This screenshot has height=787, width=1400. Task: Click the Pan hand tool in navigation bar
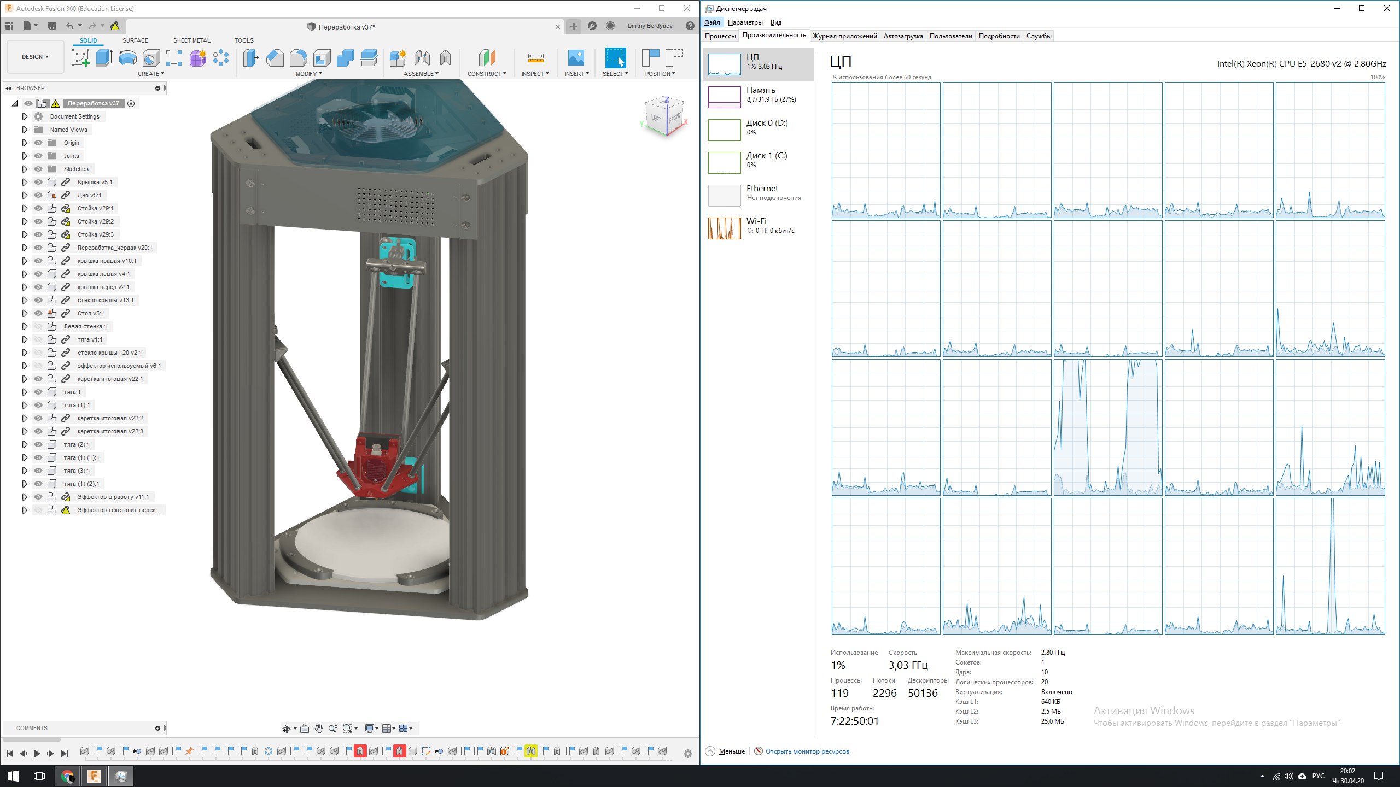click(318, 728)
